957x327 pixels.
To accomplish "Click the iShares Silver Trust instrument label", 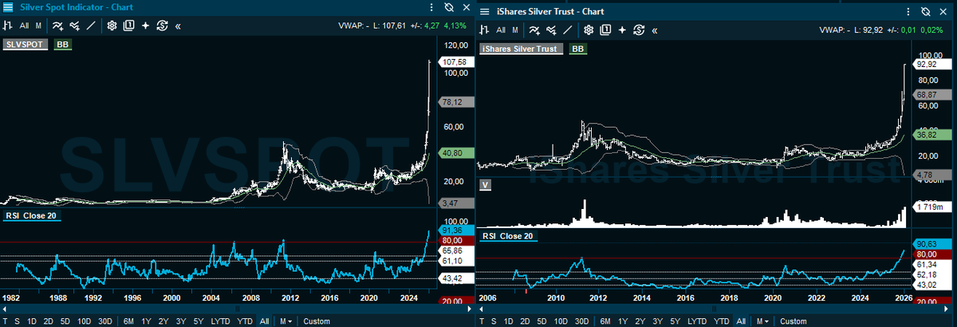I will pyautogui.click(x=522, y=49).
